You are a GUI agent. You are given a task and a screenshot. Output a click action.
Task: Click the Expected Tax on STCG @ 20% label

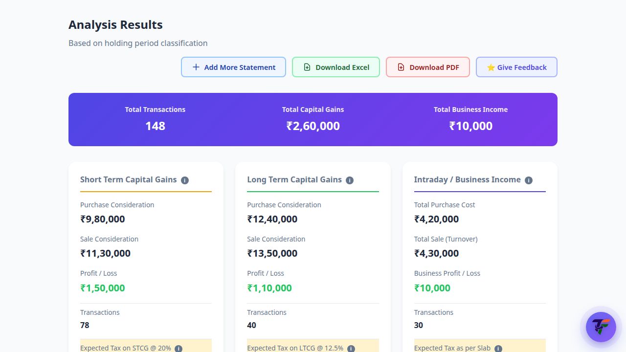126,348
